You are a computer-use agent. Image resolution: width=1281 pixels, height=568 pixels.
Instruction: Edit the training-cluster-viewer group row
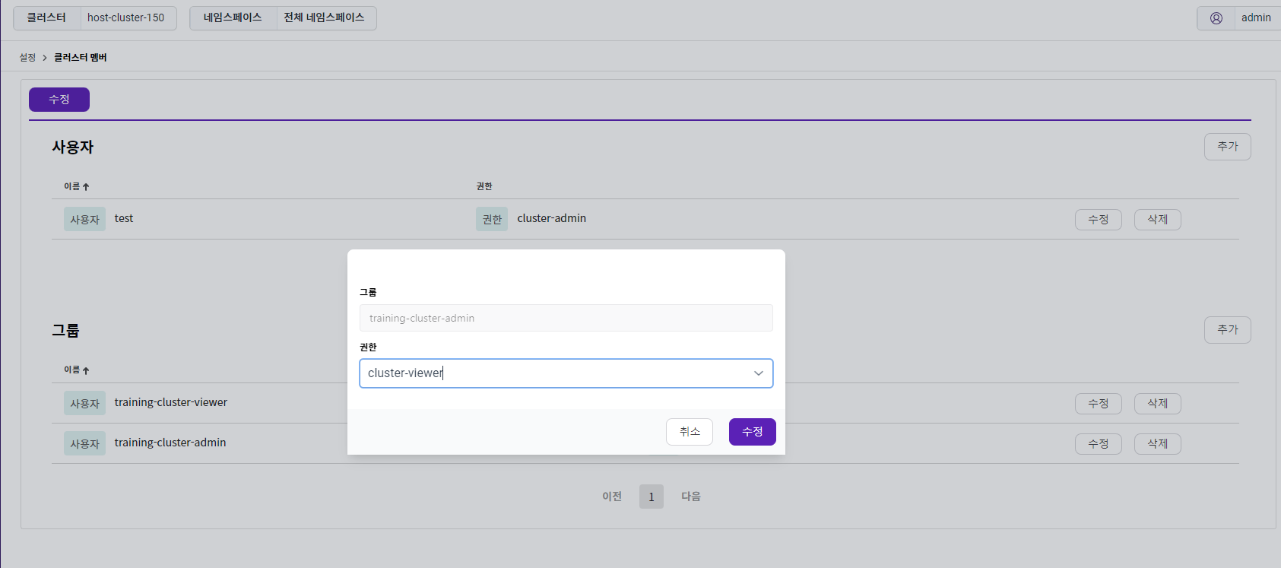point(1099,404)
